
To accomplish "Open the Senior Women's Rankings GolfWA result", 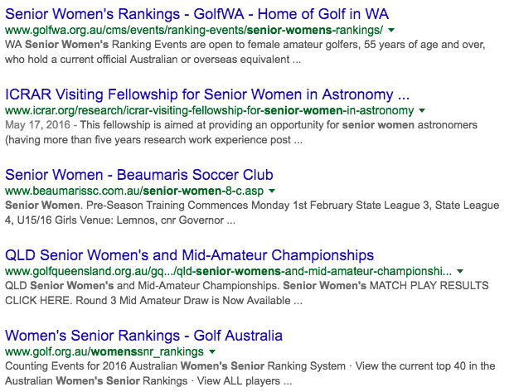I will 196,14.
